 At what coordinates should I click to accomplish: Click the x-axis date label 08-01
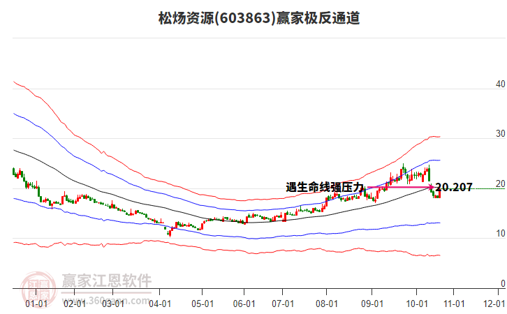[x=327, y=304]
